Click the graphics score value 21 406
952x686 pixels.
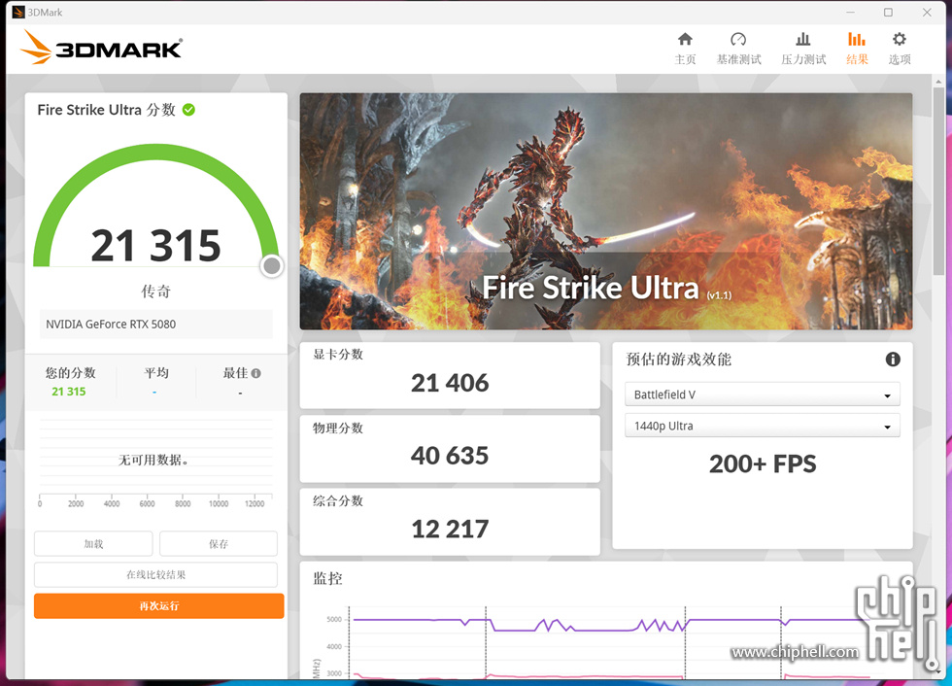point(450,383)
